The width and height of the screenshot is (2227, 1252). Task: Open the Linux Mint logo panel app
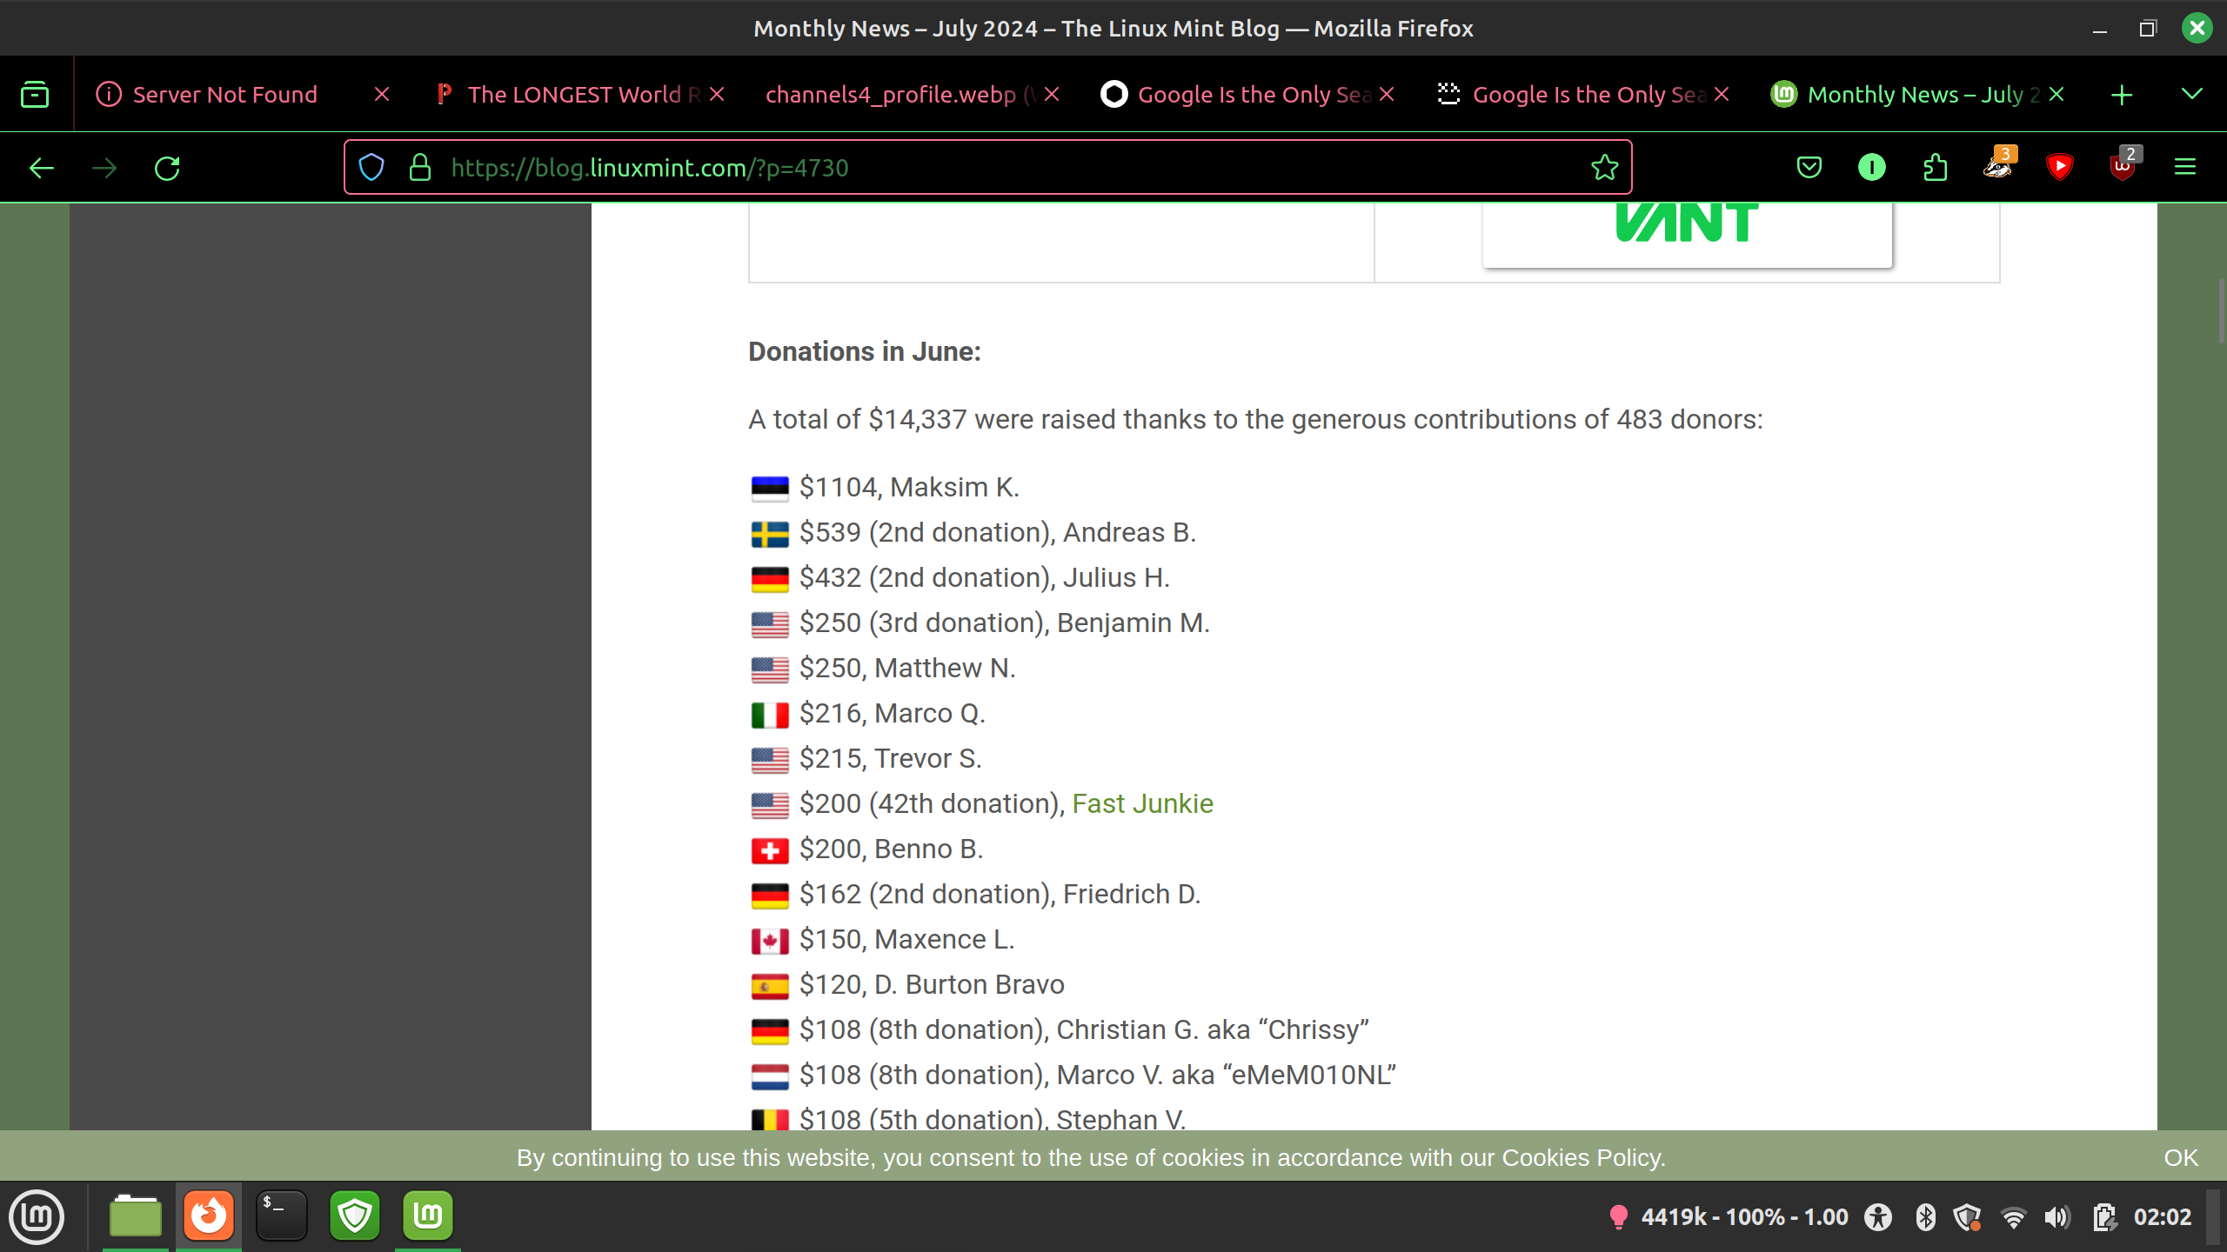click(428, 1215)
